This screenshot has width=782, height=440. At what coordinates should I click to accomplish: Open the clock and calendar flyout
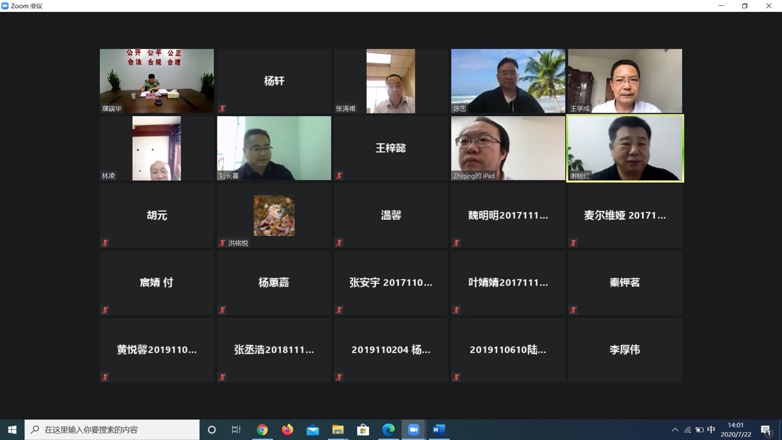[x=736, y=429]
